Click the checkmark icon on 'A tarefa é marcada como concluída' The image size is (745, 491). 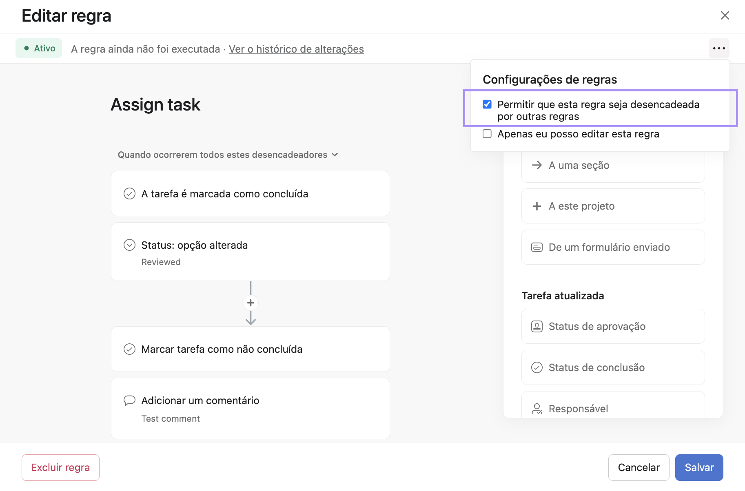pyautogui.click(x=129, y=193)
